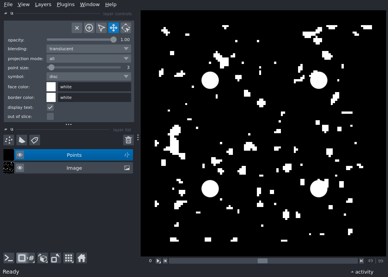Open the symbol dropdown set to disc

(x=89, y=76)
